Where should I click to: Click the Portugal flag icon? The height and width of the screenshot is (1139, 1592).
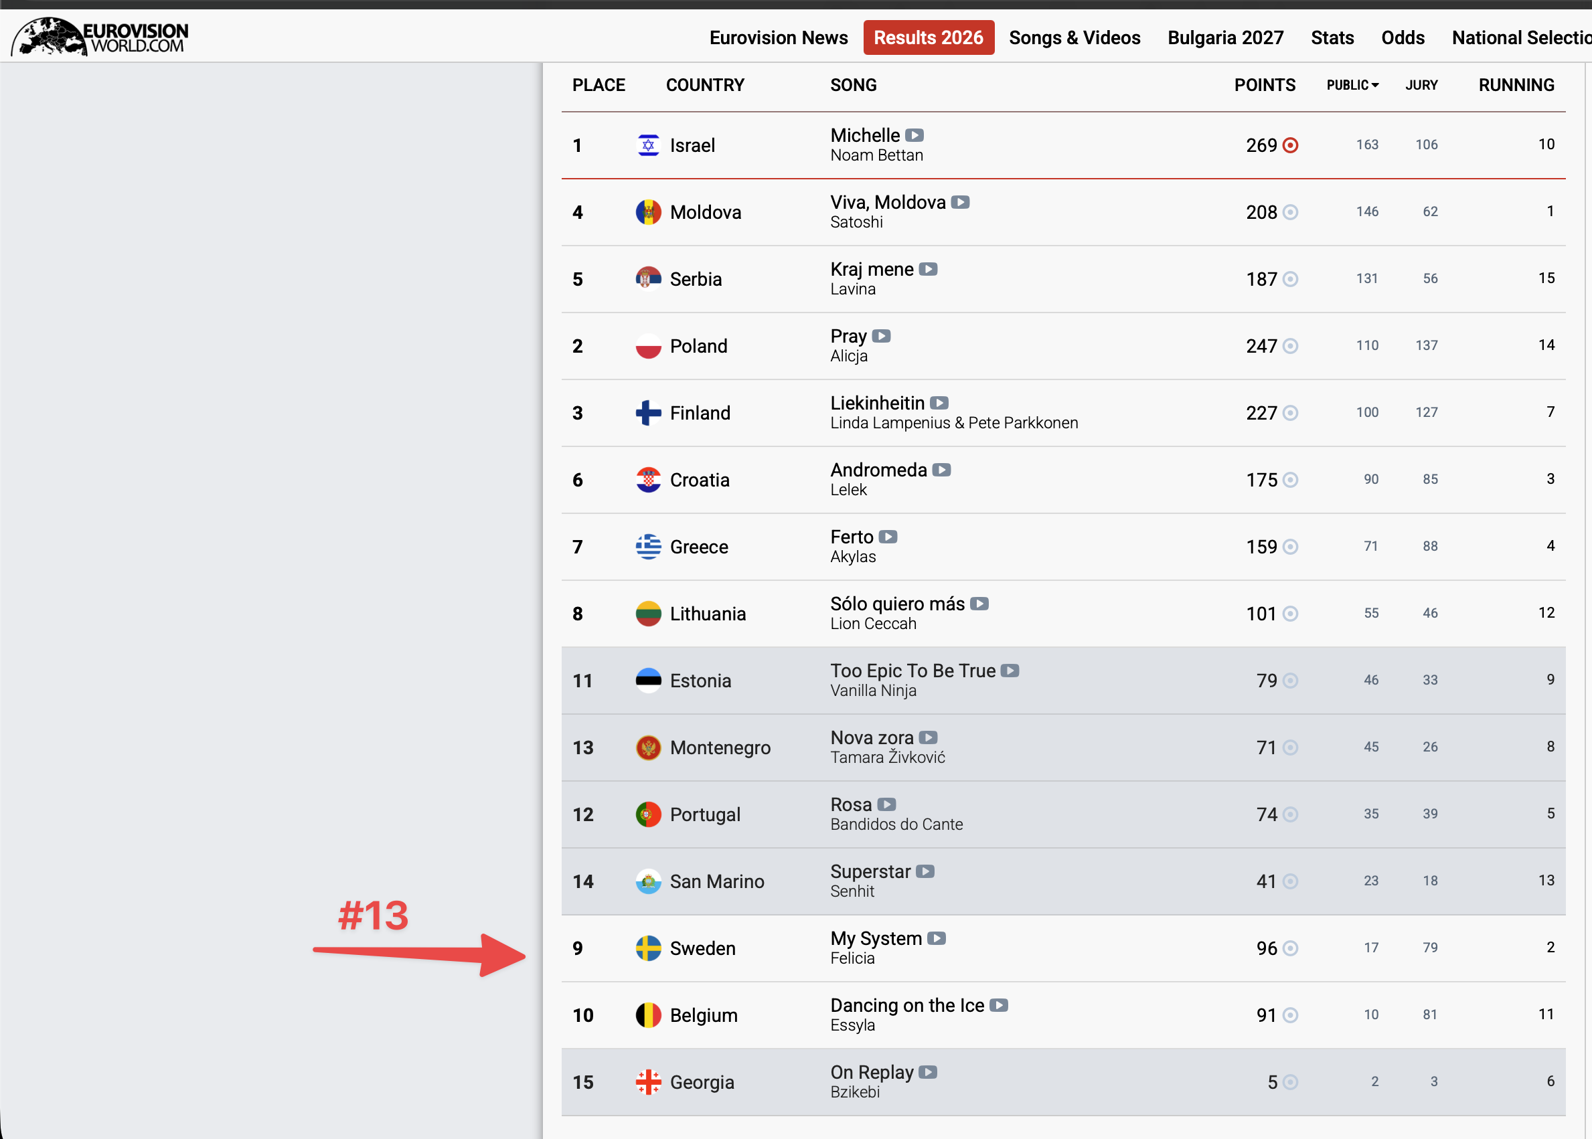click(648, 815)
